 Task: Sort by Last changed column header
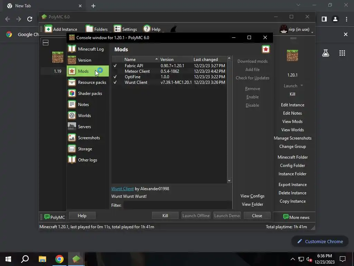click(209, 59)
